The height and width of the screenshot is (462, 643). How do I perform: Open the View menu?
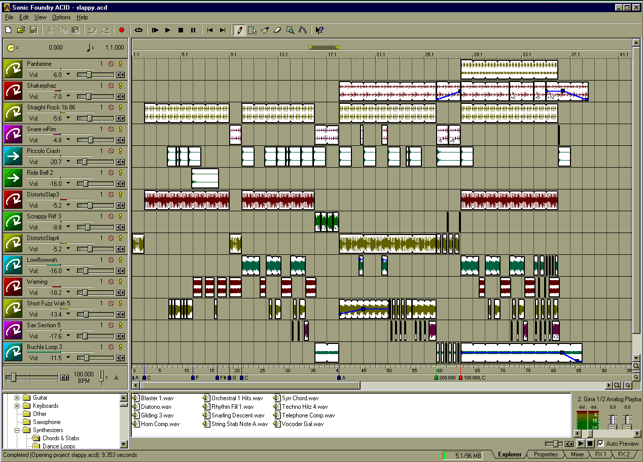[x=41, y=17]
